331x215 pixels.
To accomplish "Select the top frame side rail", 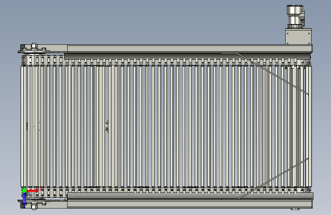I will click(x=190, y=49).
